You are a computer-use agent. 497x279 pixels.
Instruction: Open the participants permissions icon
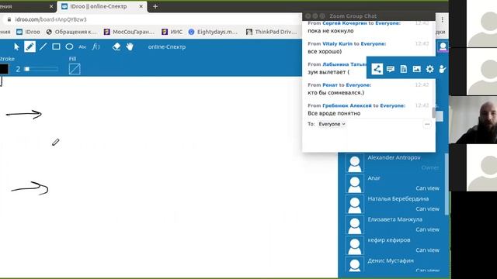click(443, 69)
